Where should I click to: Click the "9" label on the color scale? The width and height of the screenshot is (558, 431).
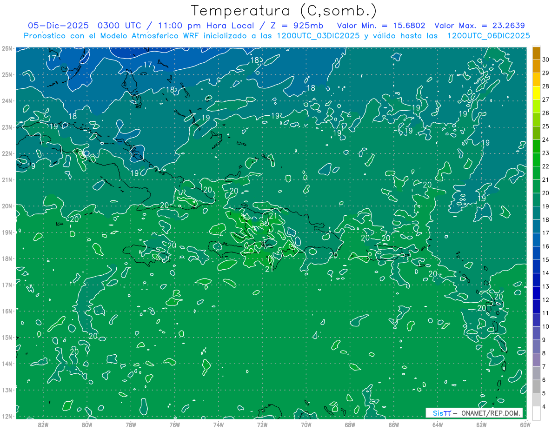545,340
